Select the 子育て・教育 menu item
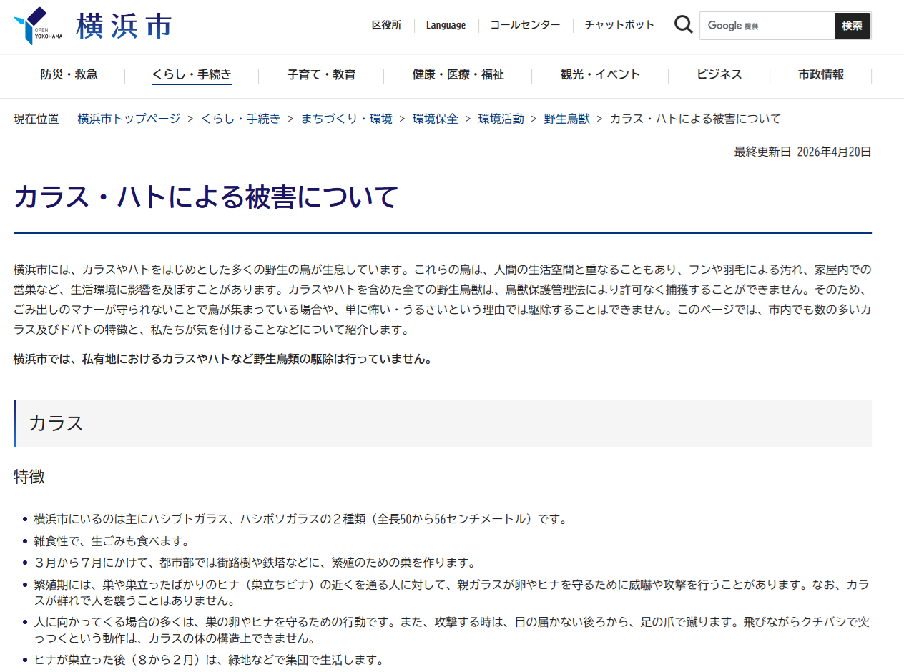This screenshot has width=904, height=672. [x=321, y=75]
